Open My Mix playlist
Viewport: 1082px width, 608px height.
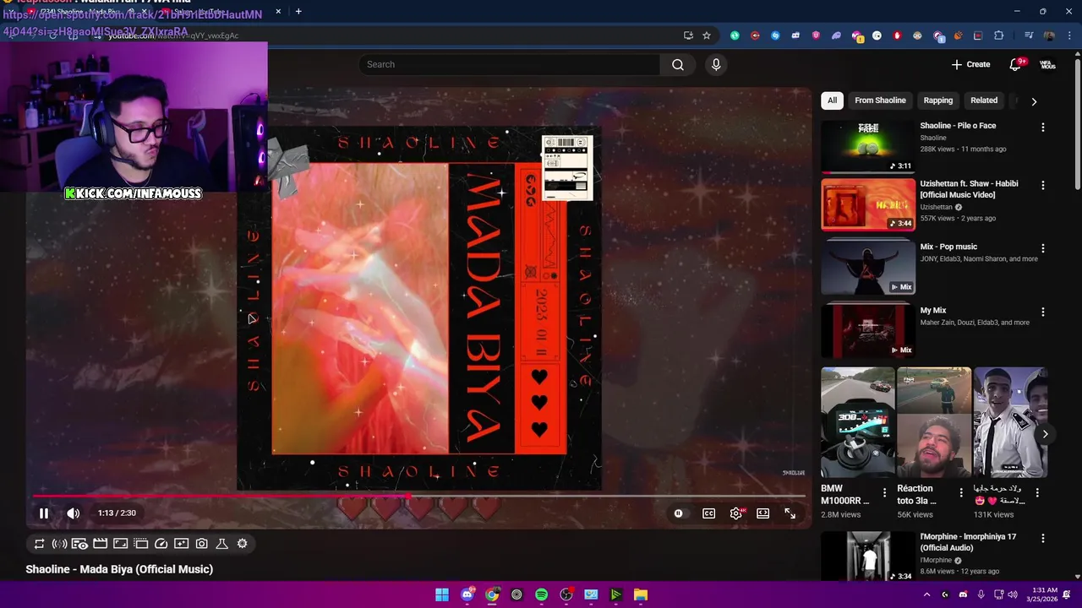(933, 311)
